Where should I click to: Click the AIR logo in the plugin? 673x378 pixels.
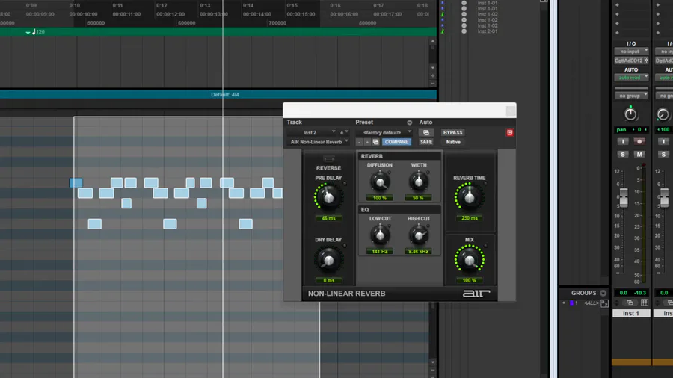point(476,294)
